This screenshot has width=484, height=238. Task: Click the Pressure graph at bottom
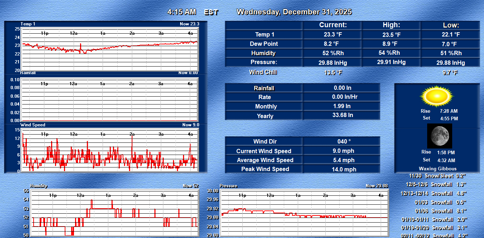point(304,213)
